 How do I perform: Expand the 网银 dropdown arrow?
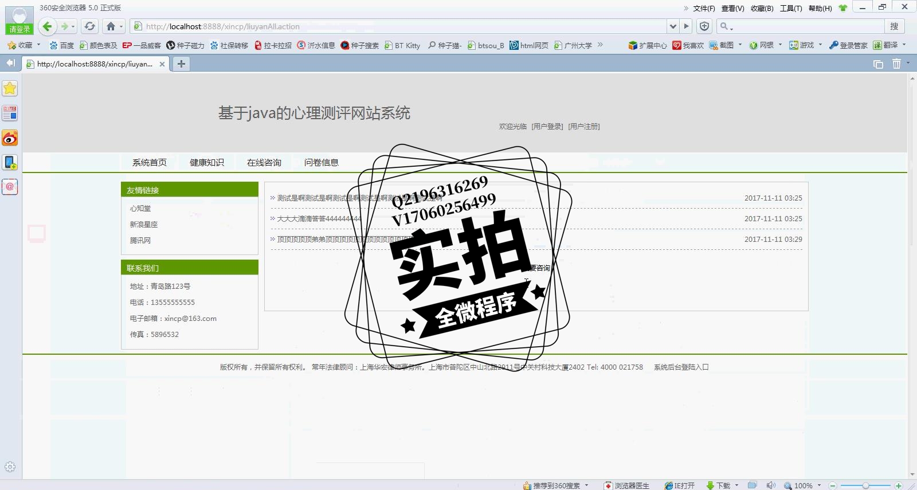pos(780,45)
